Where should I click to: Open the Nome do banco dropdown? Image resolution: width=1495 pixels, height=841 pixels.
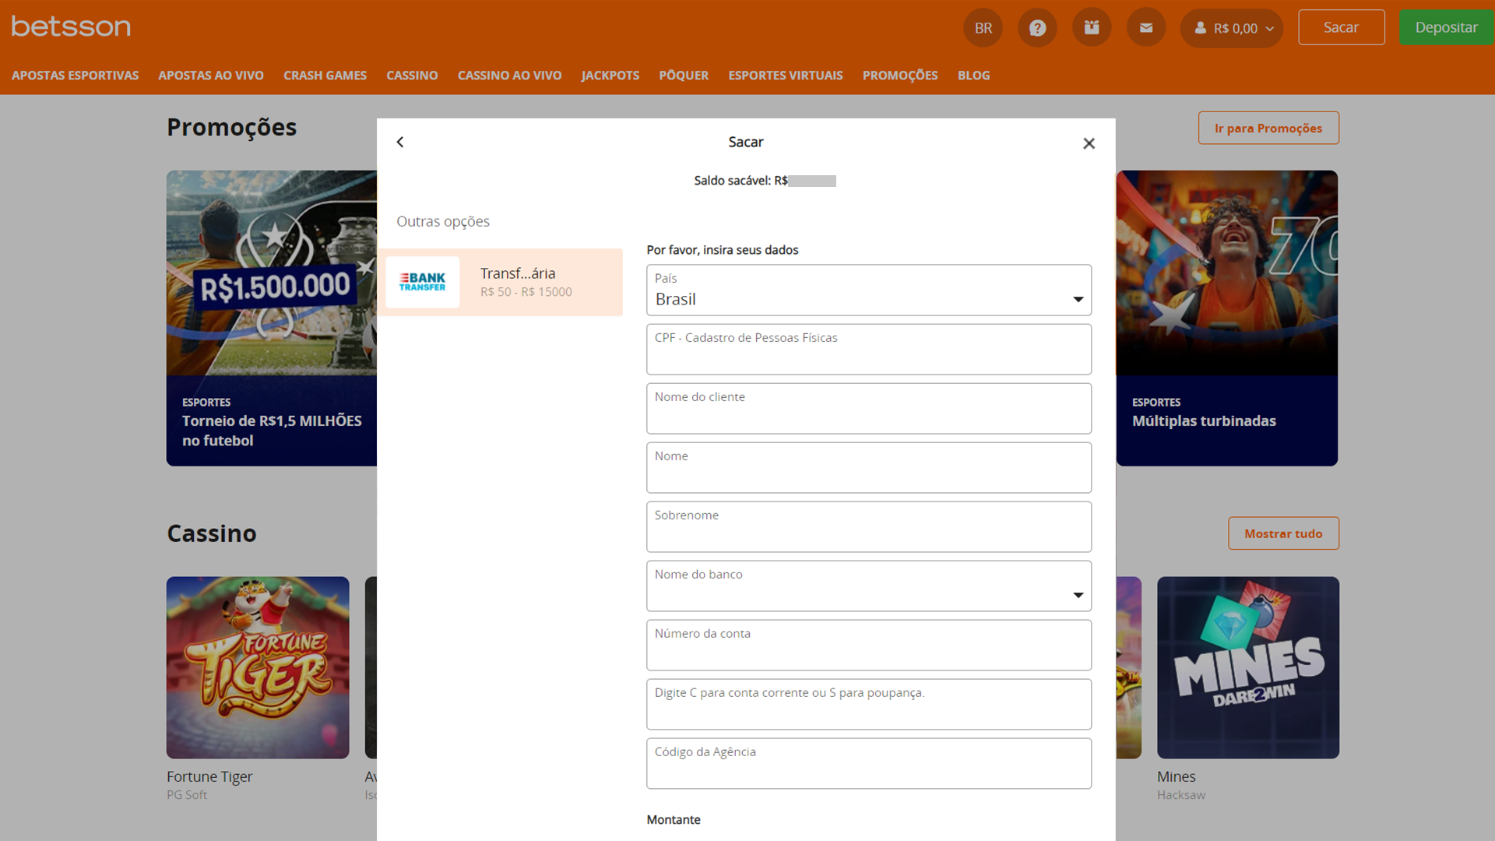[x=869, y=586]
